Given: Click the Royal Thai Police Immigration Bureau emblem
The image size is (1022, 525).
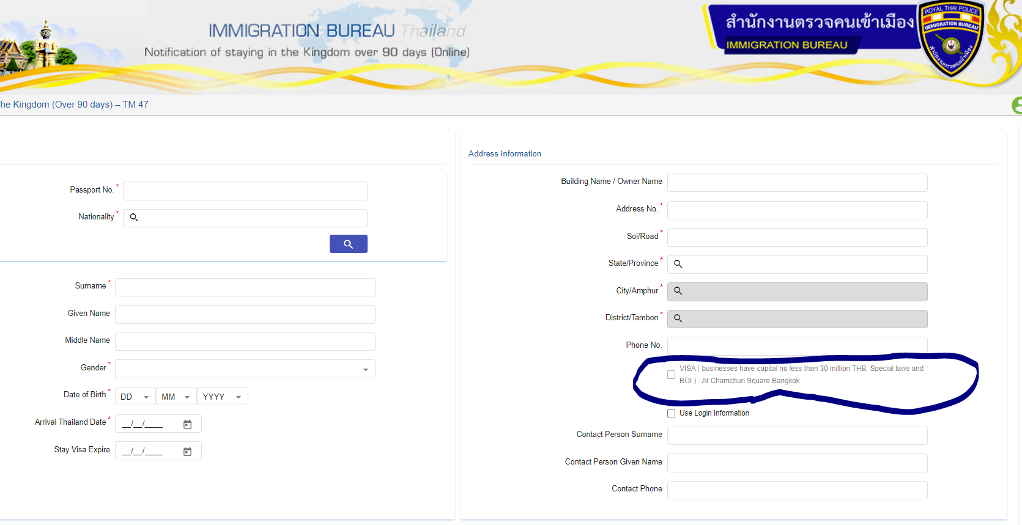Looking at the screenshot, I should pyautogui.click(x=950, y=40).
